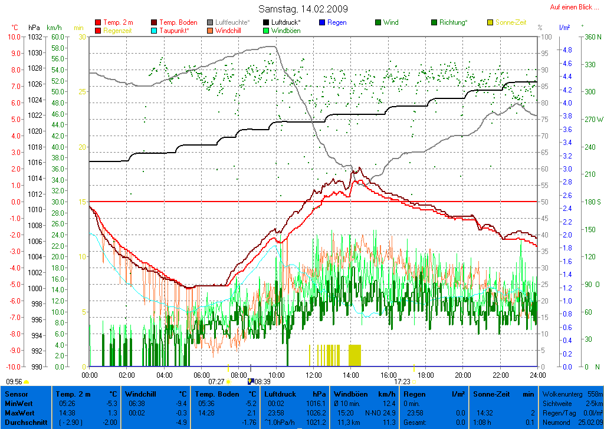Click the moon icon next to 08:39
The width and height of the screenshot is (604, 429).
click(x=251, y=382)
